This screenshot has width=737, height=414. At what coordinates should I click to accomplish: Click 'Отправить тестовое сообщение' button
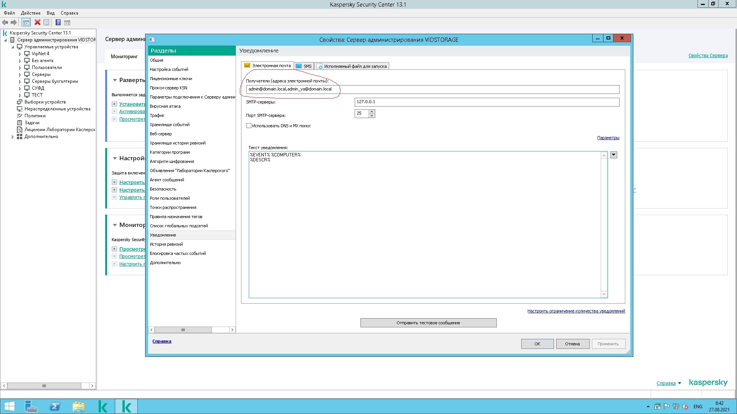pyautogui.click(x=428, y=323)
